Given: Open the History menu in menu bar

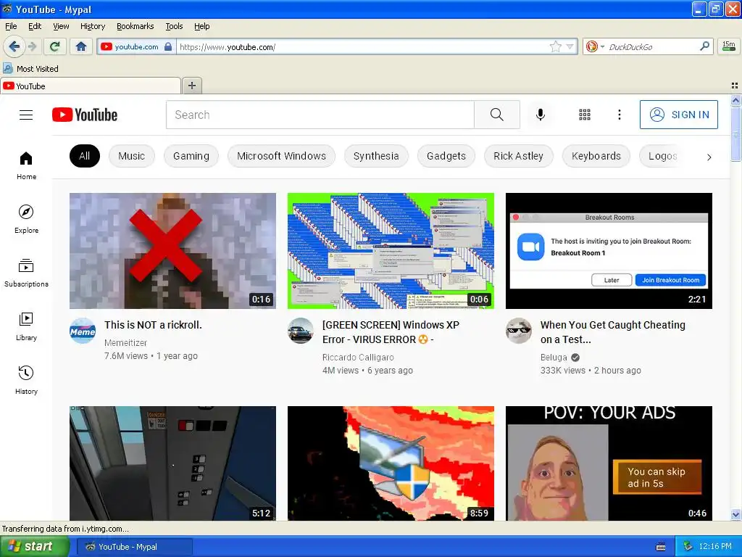Looking at the screenshot, I should pos(93,26).
